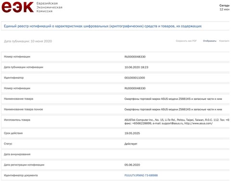Click Сохранить как PDF link
Screen dimensions: 231x181
(186, 41)
